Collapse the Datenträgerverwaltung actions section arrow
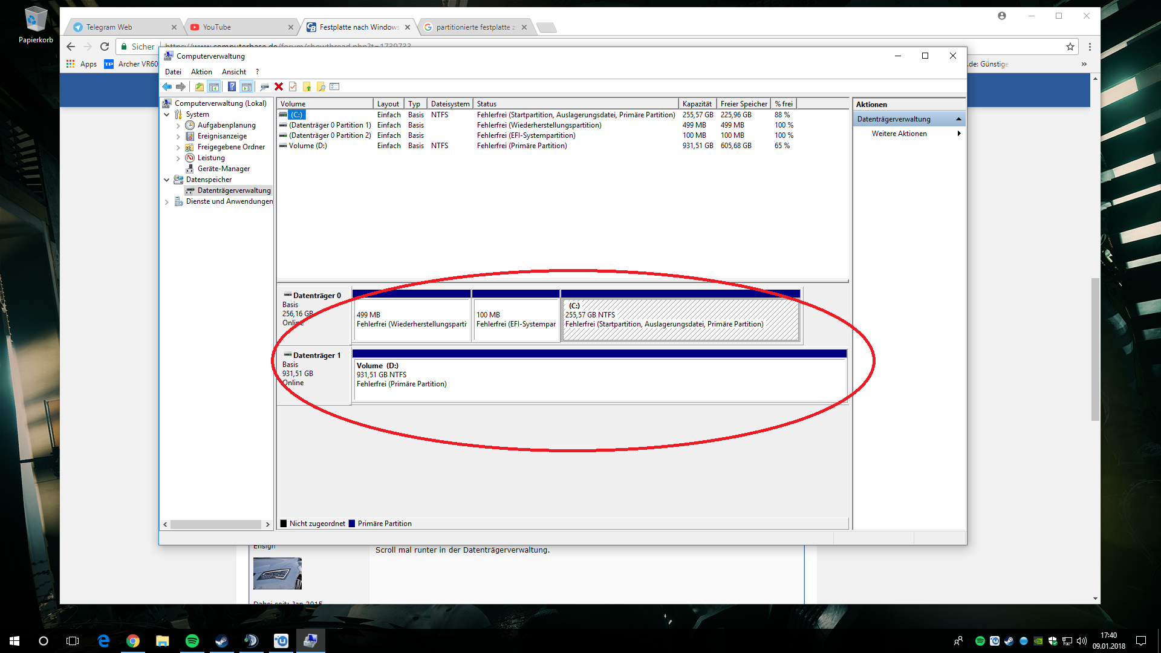 [958, 119]
